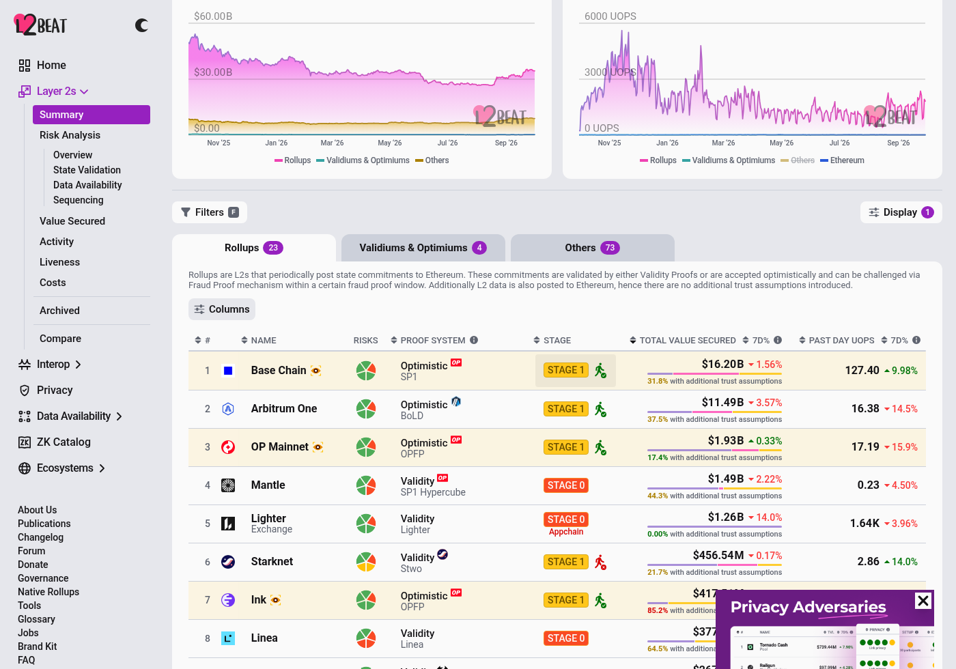Sort by Total Value Secured
This screenshot has width=956, height=669.
(x=682, y=341)
